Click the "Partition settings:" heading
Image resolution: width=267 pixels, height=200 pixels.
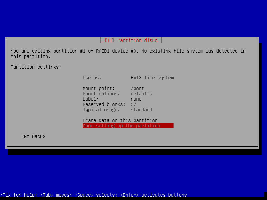36,67
